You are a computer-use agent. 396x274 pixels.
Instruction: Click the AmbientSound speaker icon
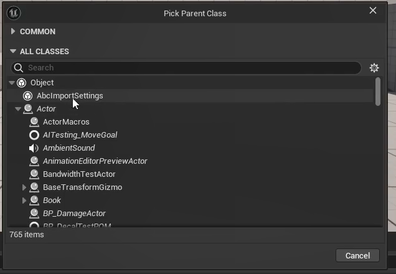click(x=34, y=148)
